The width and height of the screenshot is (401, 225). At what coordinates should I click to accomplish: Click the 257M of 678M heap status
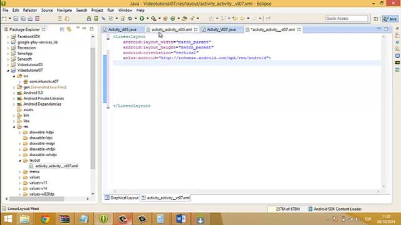click(x=288, y=209)
